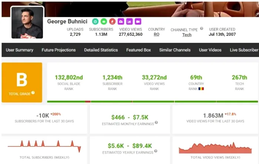259x164 pixels.
Task: Click the first purple square icon
Action: point(121,21)
